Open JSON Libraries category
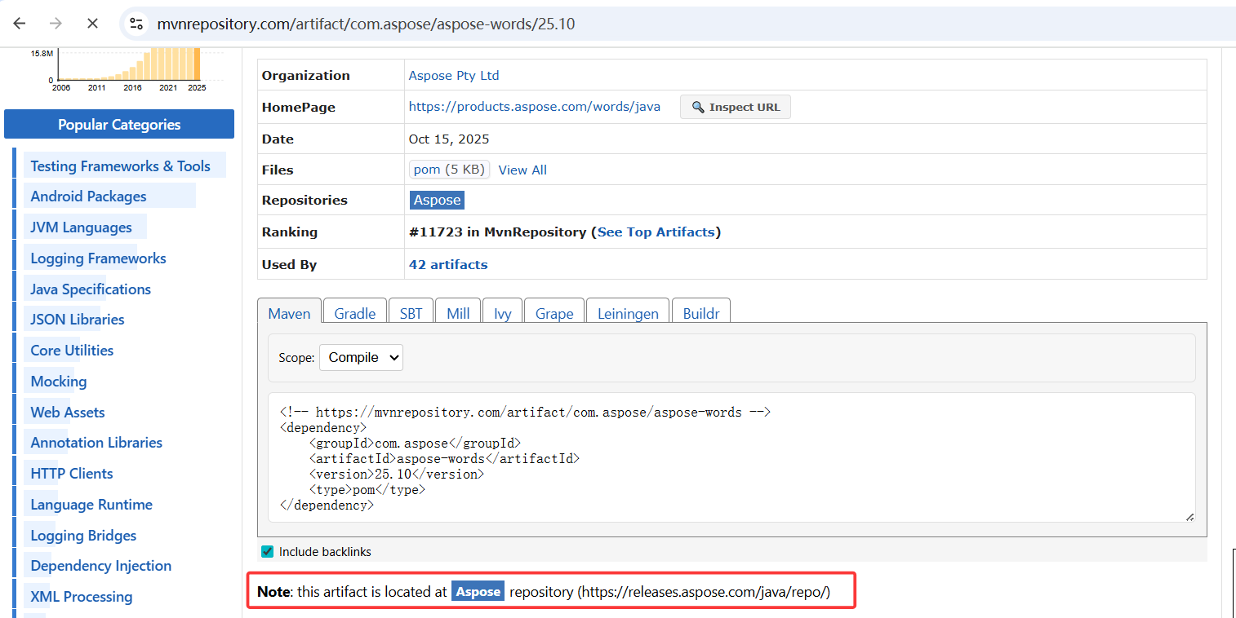Image resolution: width=1236 pixels, height=618 pixels. coord(78,319)
